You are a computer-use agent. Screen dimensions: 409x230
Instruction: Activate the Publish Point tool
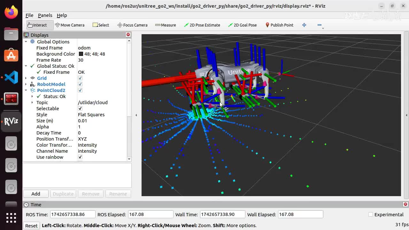tap(279, 25)
